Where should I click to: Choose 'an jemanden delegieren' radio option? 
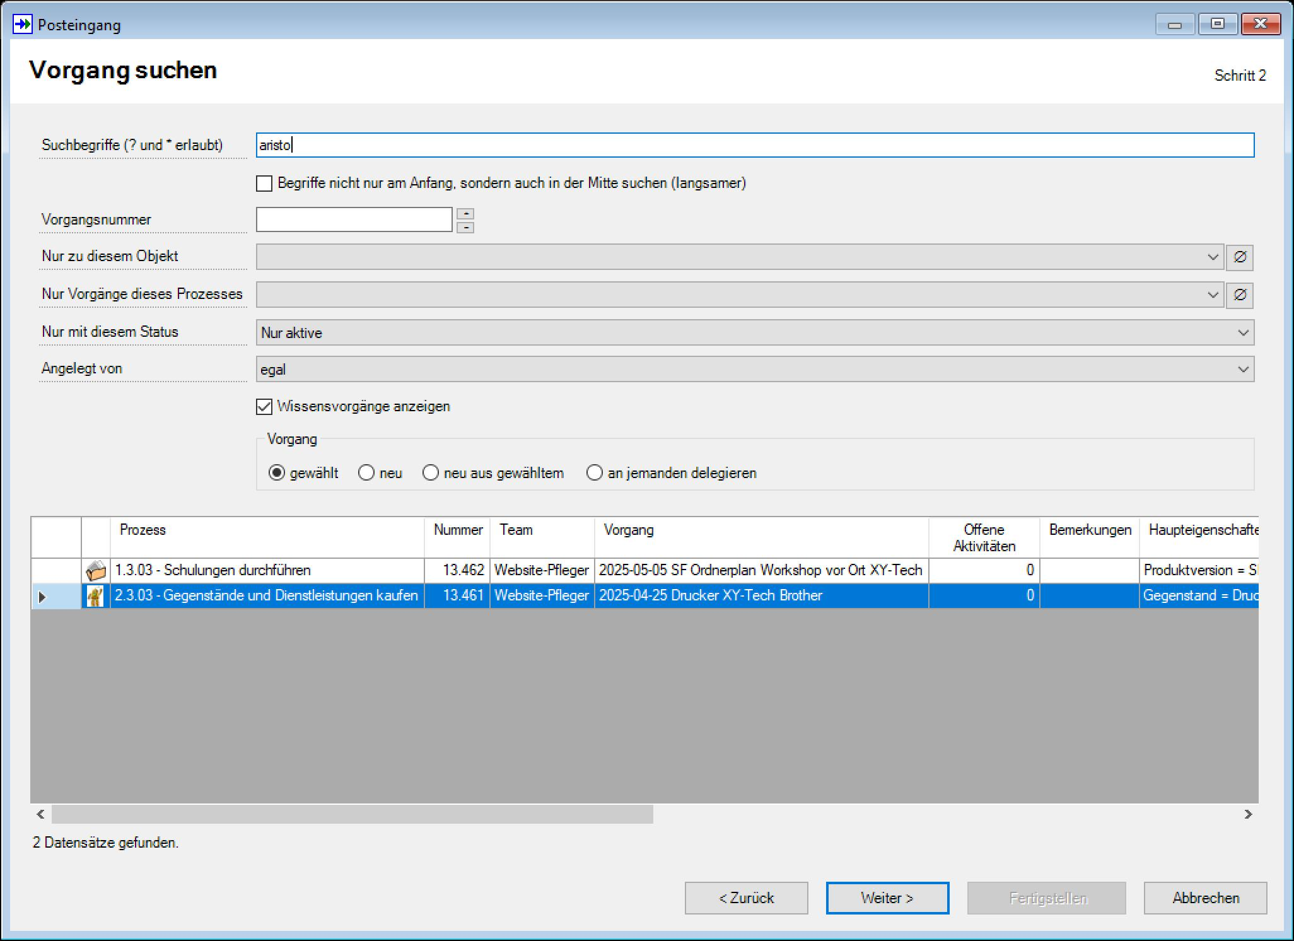594,473
